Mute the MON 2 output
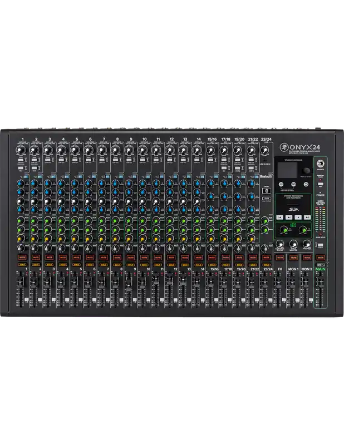This screenshot has width=344, height=445. click(x=307, y=258)
